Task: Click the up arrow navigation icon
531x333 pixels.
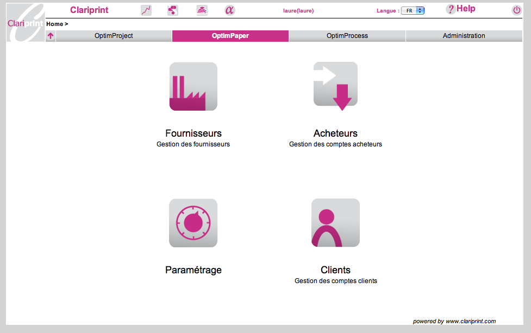Action: 51,36
